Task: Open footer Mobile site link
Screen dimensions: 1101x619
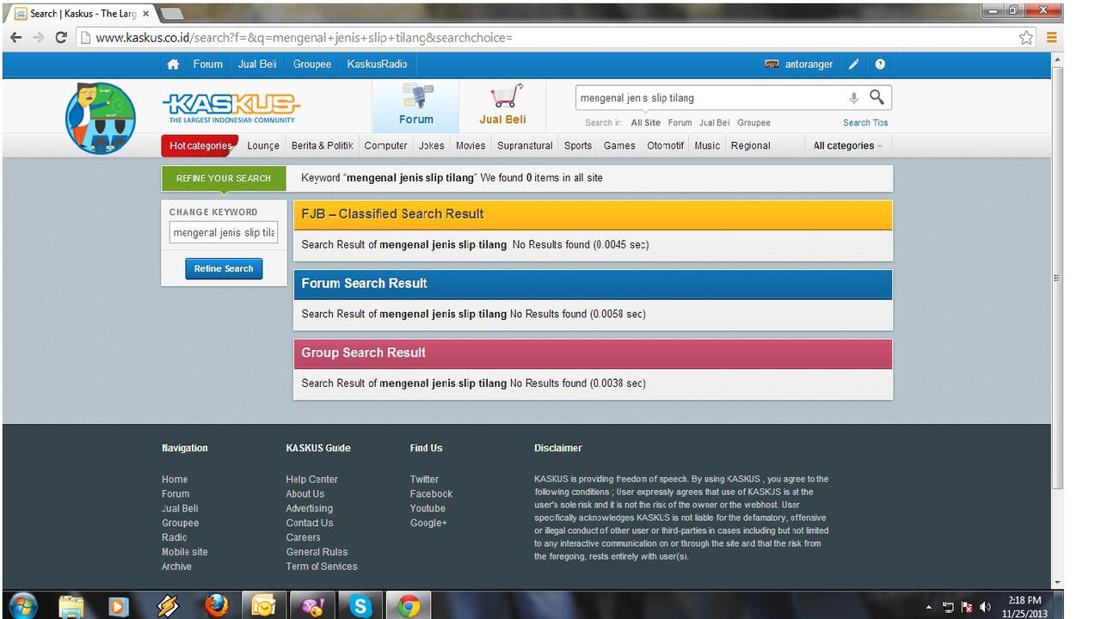Action: click(184, 552)
